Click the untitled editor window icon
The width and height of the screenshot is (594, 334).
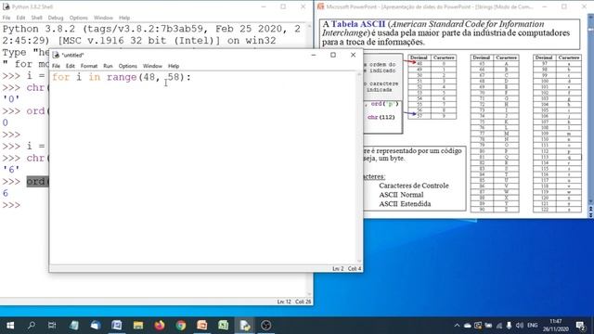pos(56,56)
